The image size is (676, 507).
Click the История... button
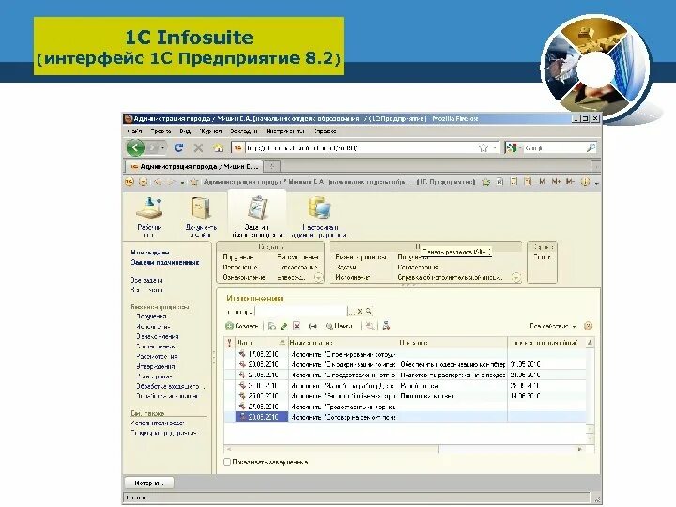click(149, 483)
